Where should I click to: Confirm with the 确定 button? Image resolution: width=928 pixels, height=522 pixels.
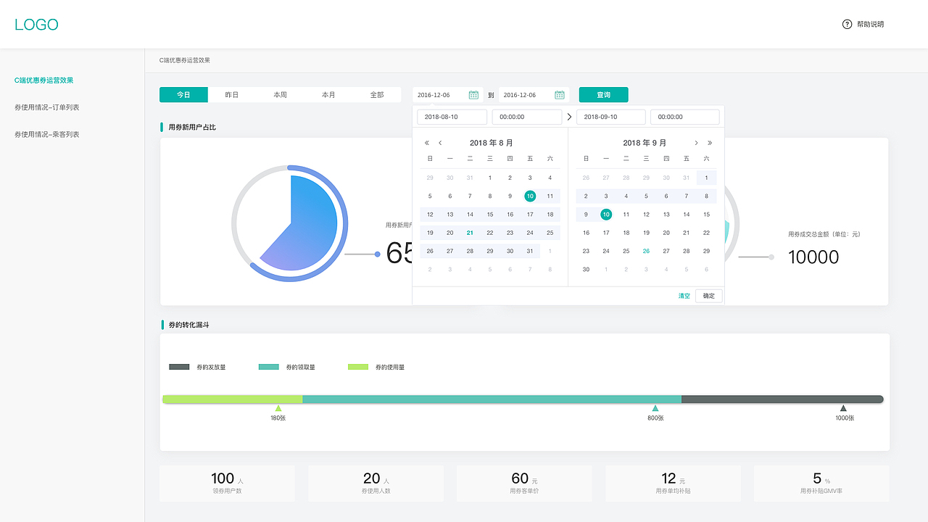(709, 296)
